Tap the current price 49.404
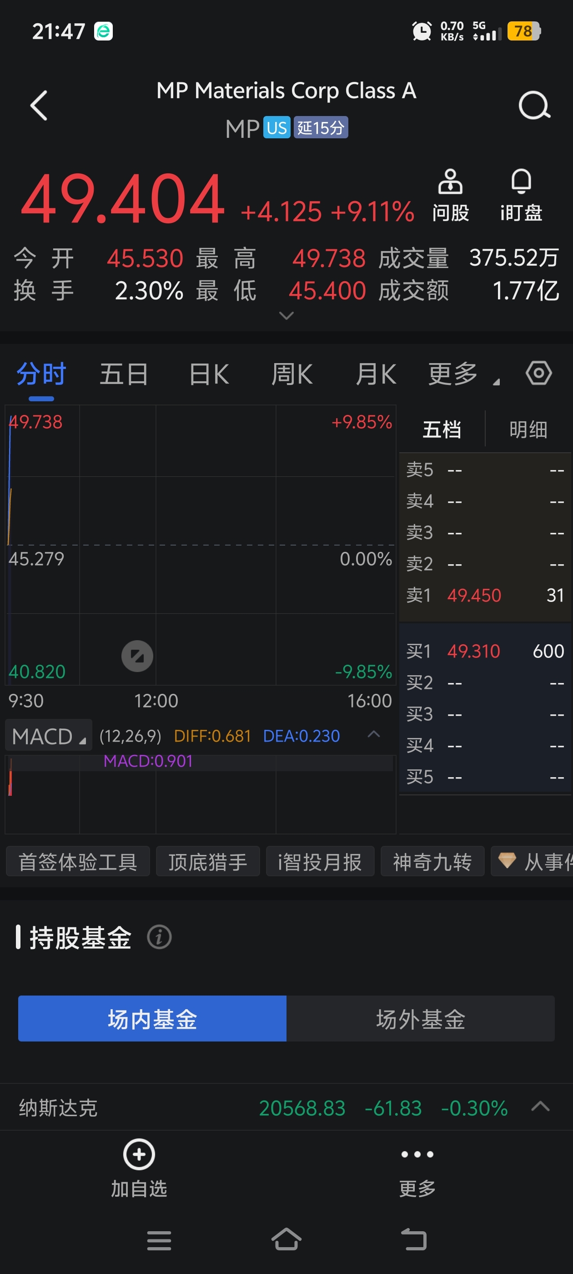The image size is (573, 1274). click(123, 199)
